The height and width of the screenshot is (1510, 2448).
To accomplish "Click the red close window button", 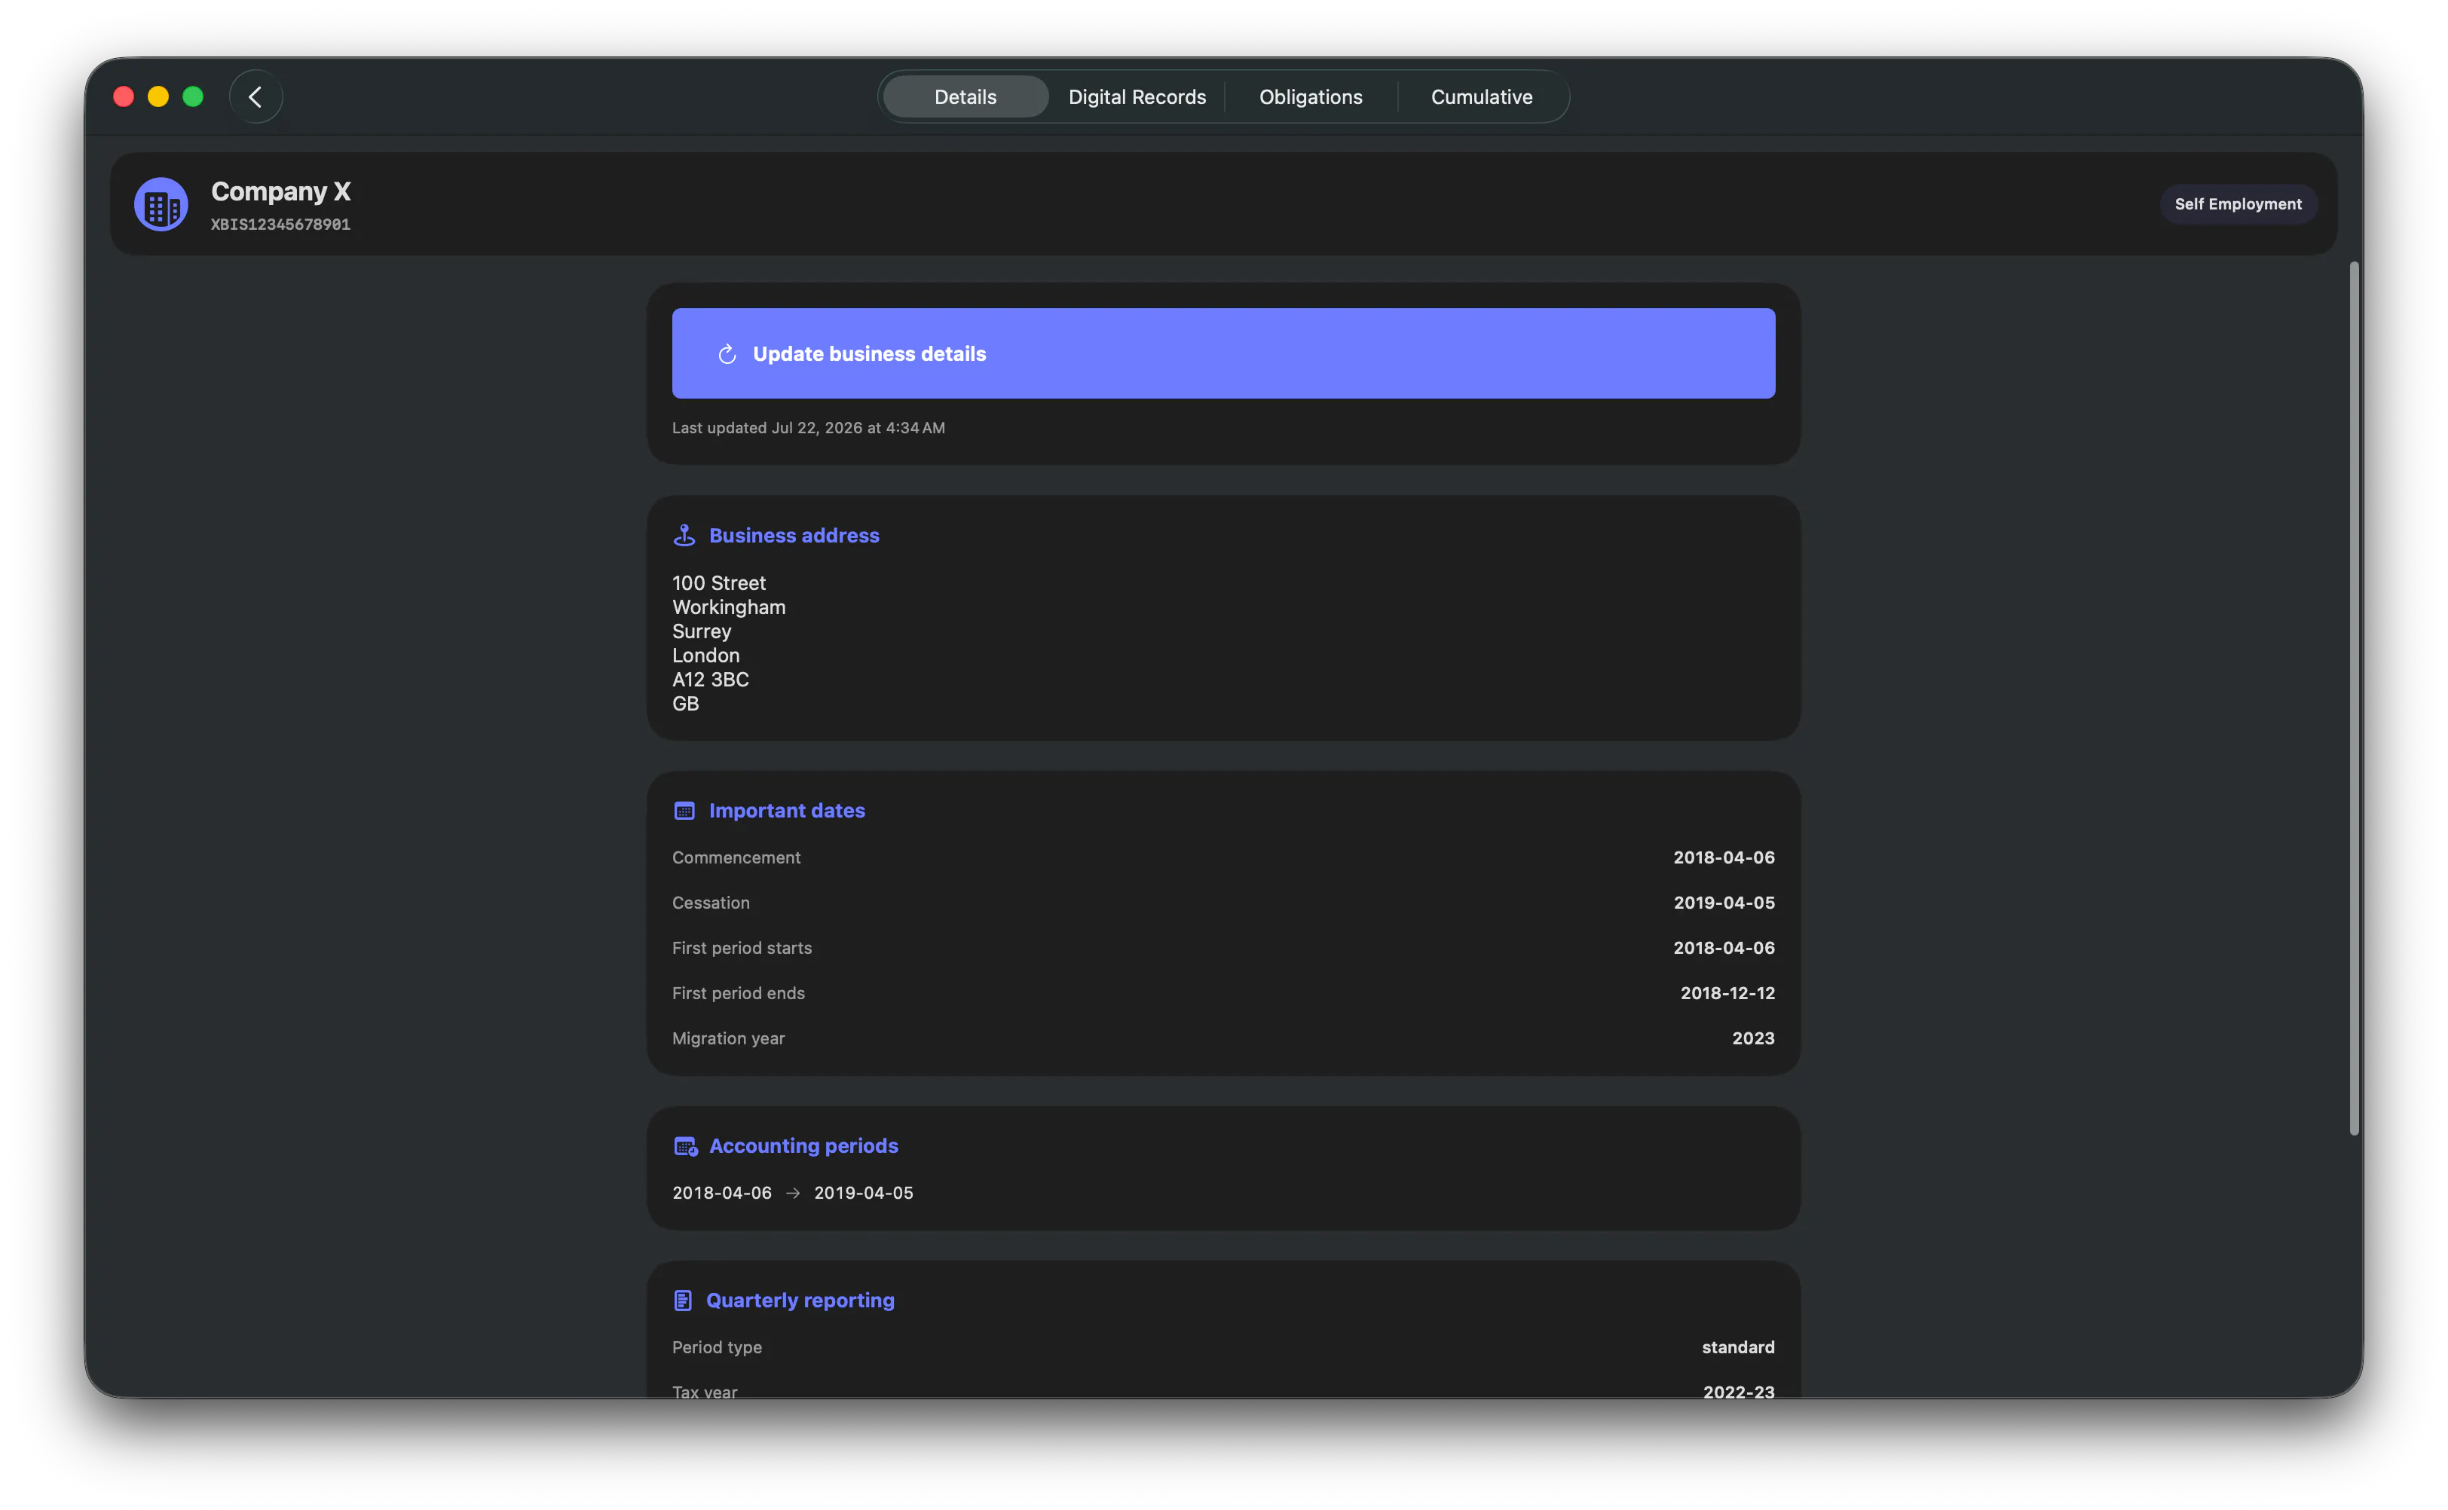I will click(124, 97).
